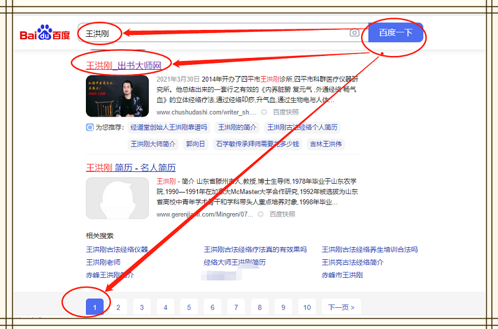The width and height of the screenshot is (498, 329).
Task: Select the 王洪刚的简介 recommendation tag
Action: (237, 128)
